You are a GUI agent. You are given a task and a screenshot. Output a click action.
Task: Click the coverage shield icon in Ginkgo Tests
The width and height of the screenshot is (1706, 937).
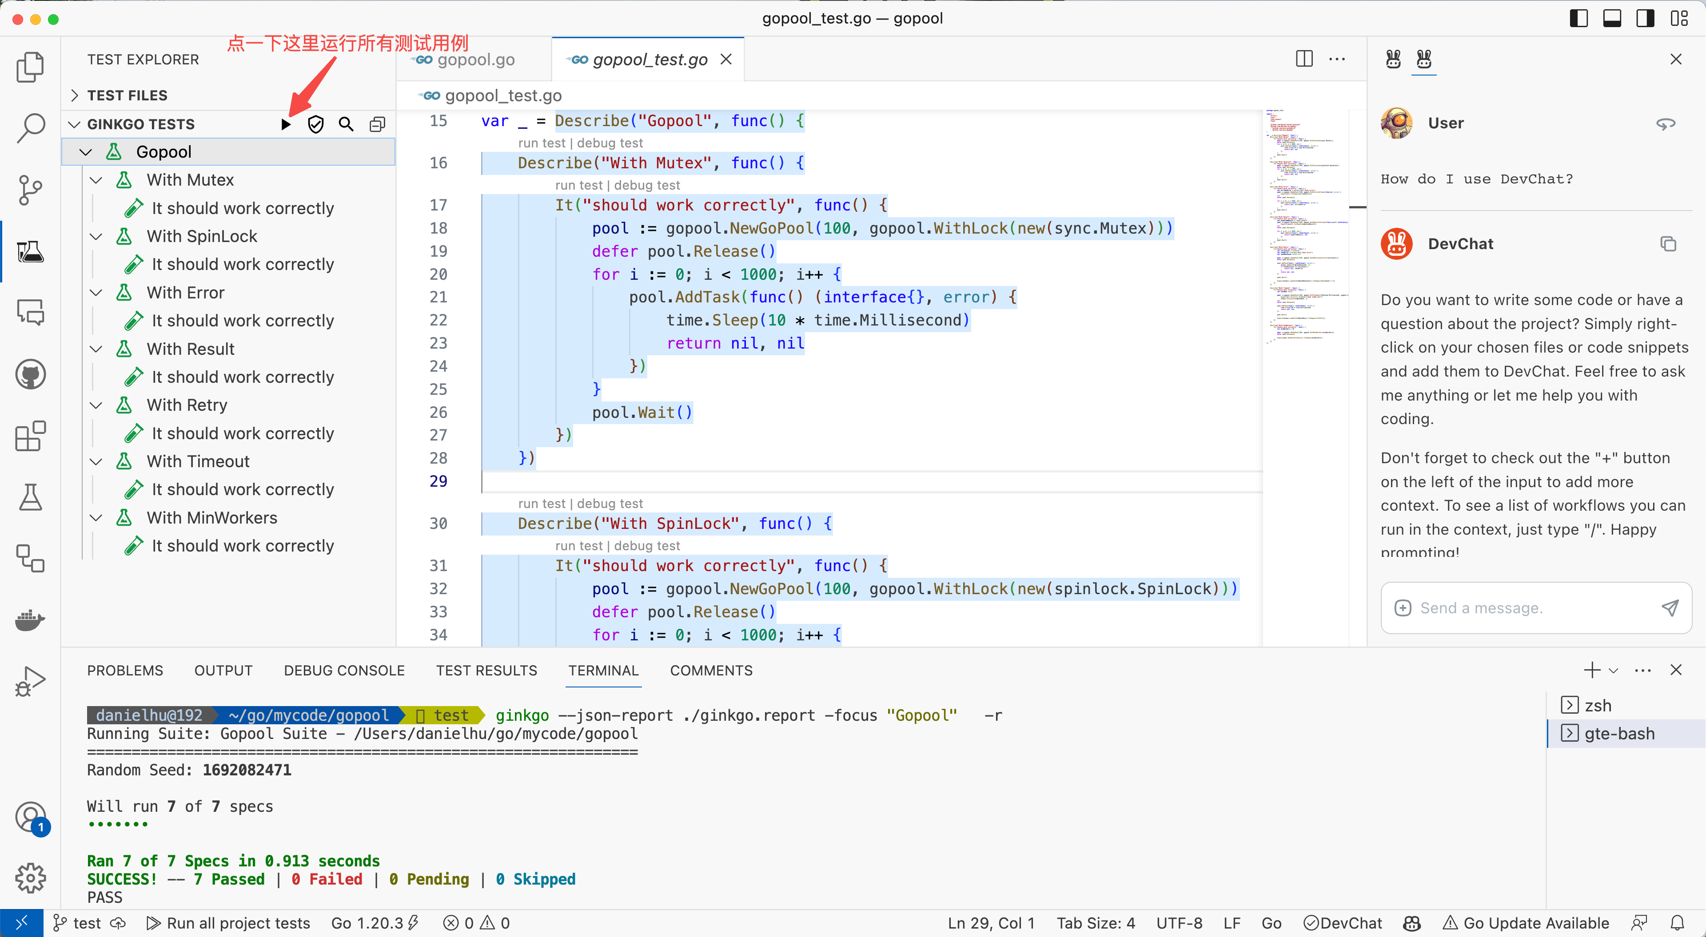(x=316, y=124)
